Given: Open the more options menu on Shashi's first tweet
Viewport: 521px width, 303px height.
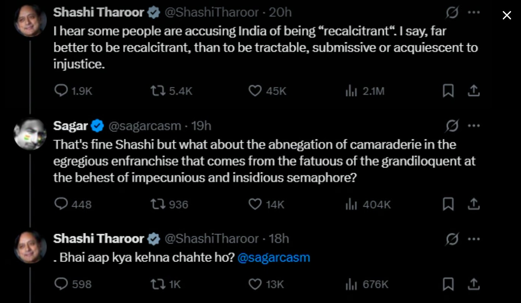Looking at the screenshot, I should point(474,12).
